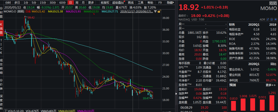Add MOMO to watchlist with plus icon
The width and height of the screenshot is (278, 112).
[276, 19]
